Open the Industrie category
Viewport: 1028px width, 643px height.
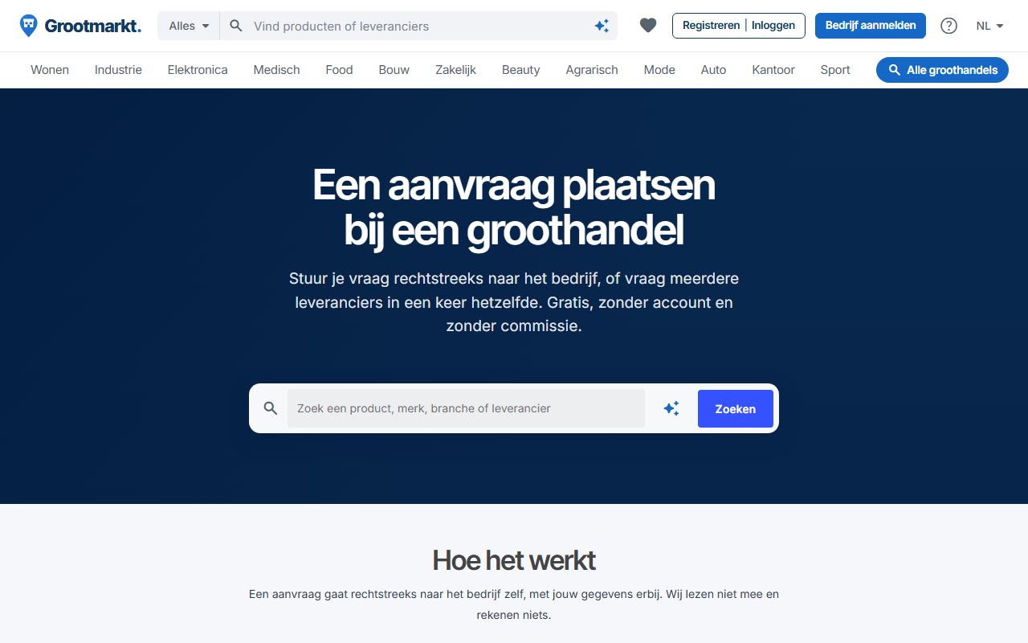point(118,70)
